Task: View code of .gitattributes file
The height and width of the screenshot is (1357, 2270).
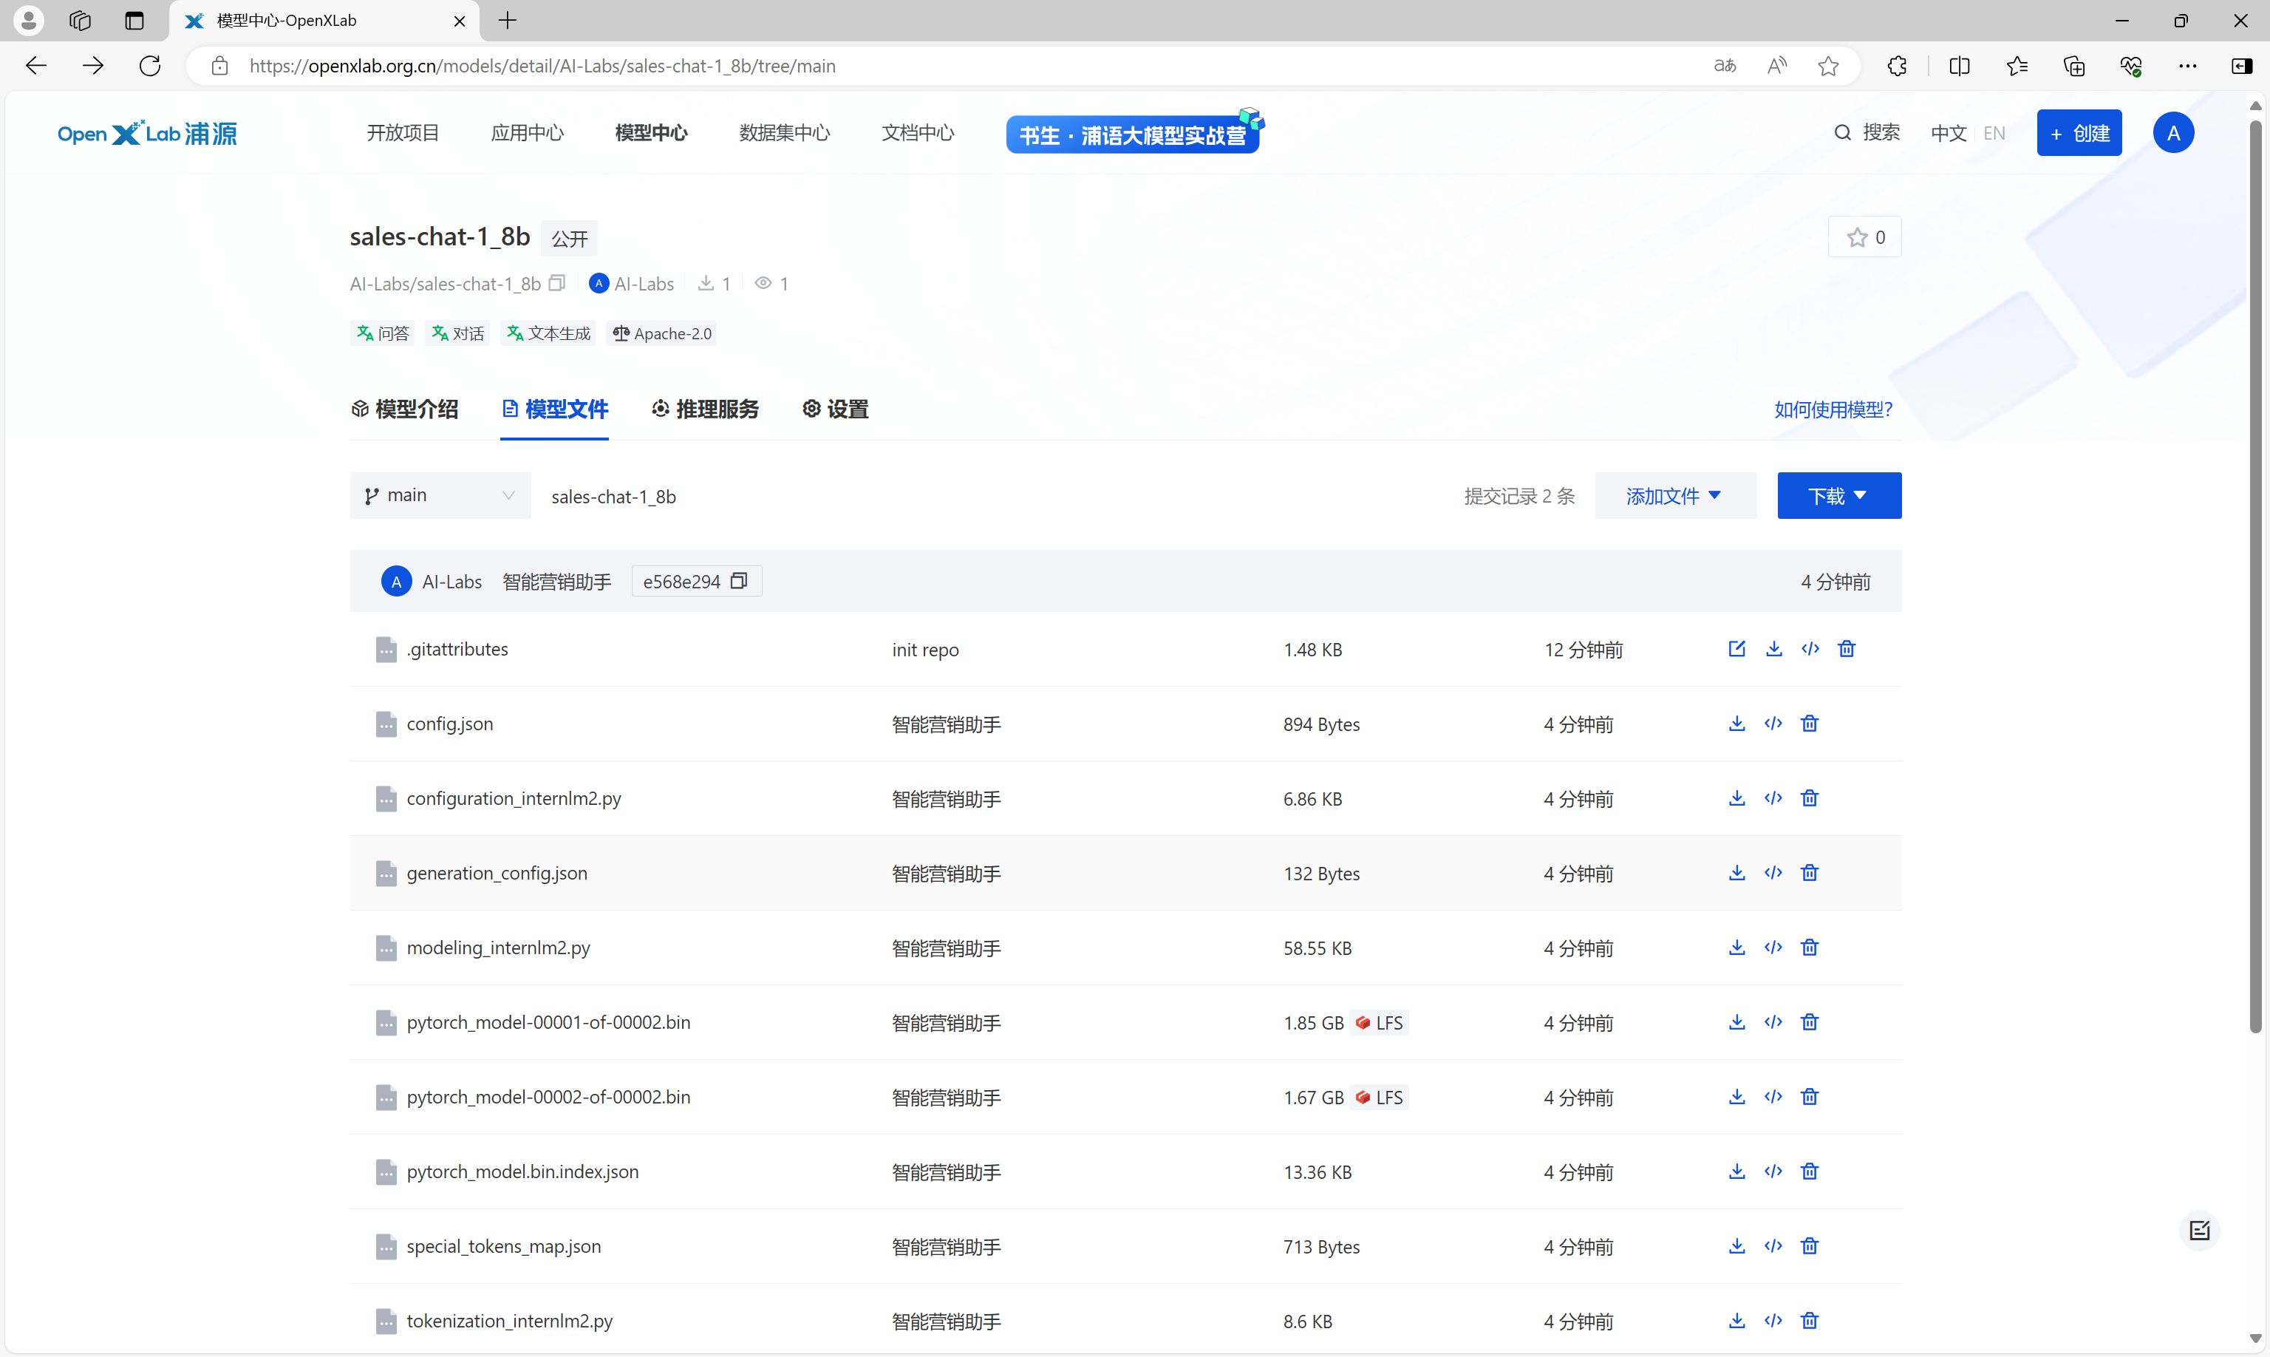Action: [x=1810, y=648]
